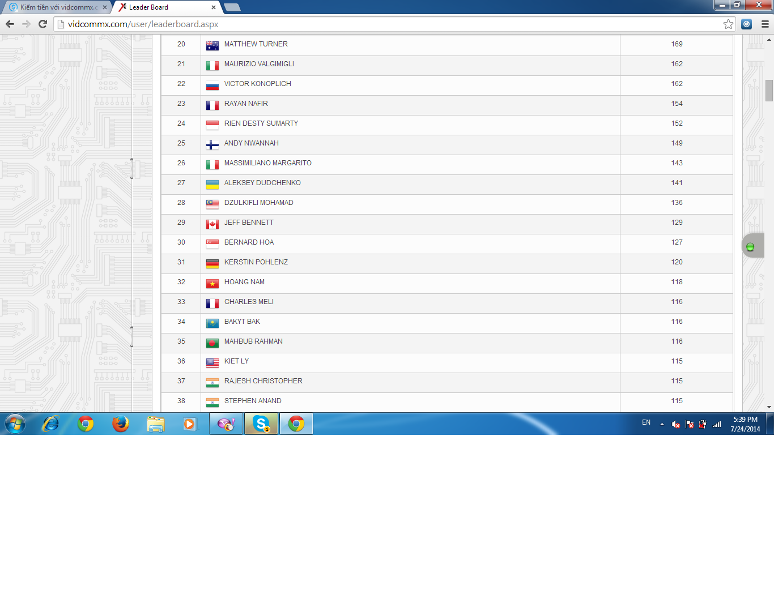Open Windows Media Player from taskbar
Screen dimensions: 774x590
[x=190, y=424]
